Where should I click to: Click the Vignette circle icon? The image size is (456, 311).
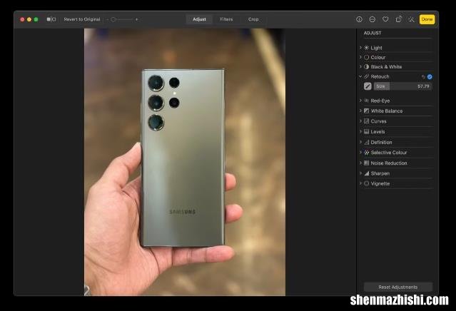click(x=366, y=183)
